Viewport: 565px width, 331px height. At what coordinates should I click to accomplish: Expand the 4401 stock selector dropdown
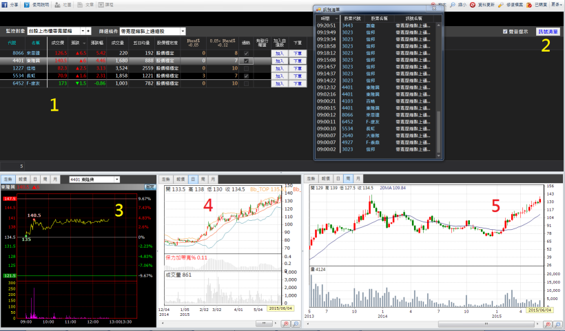pyautogui.click(x=117, y=179)
